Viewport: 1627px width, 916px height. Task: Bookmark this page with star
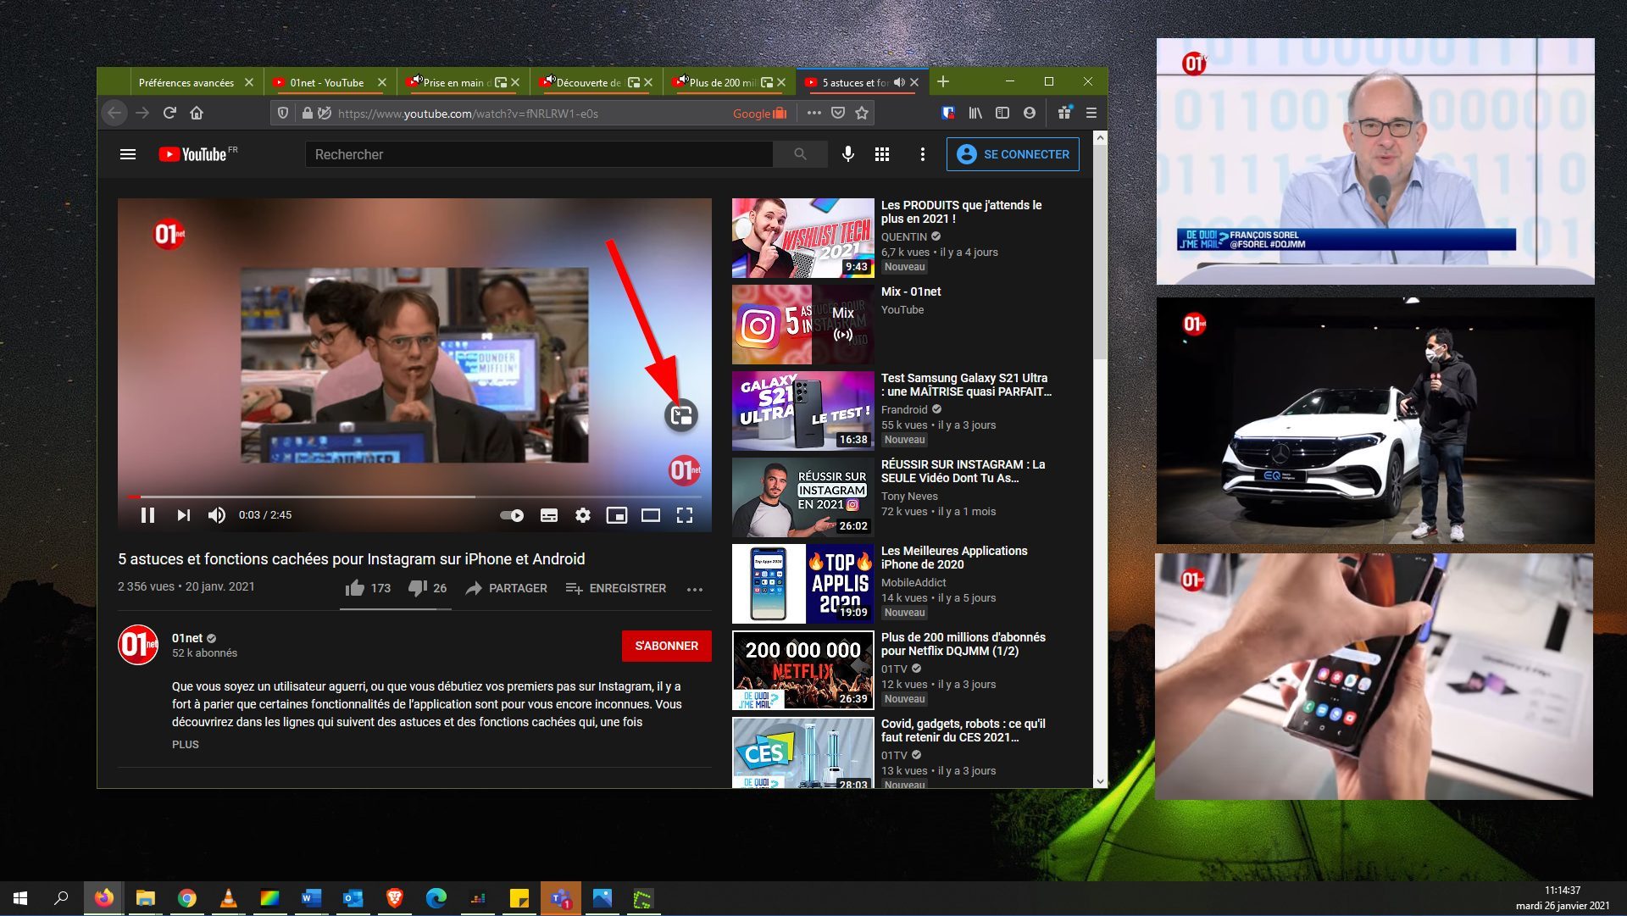coord(862,113)
